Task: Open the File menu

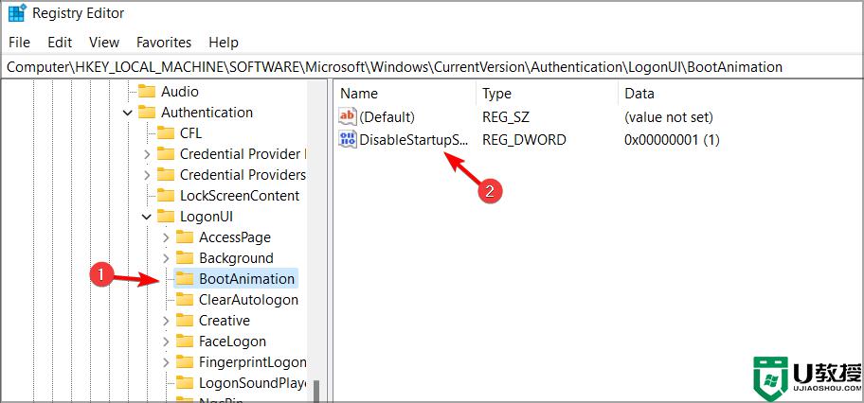Action: [x=19, y=43]
